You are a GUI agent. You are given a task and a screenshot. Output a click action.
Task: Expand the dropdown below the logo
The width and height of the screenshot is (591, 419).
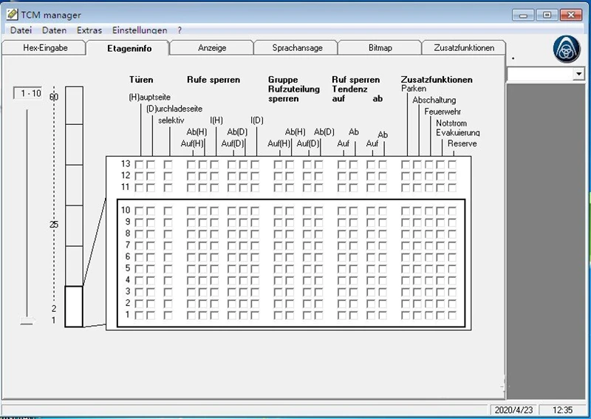(x=578, y=74)
